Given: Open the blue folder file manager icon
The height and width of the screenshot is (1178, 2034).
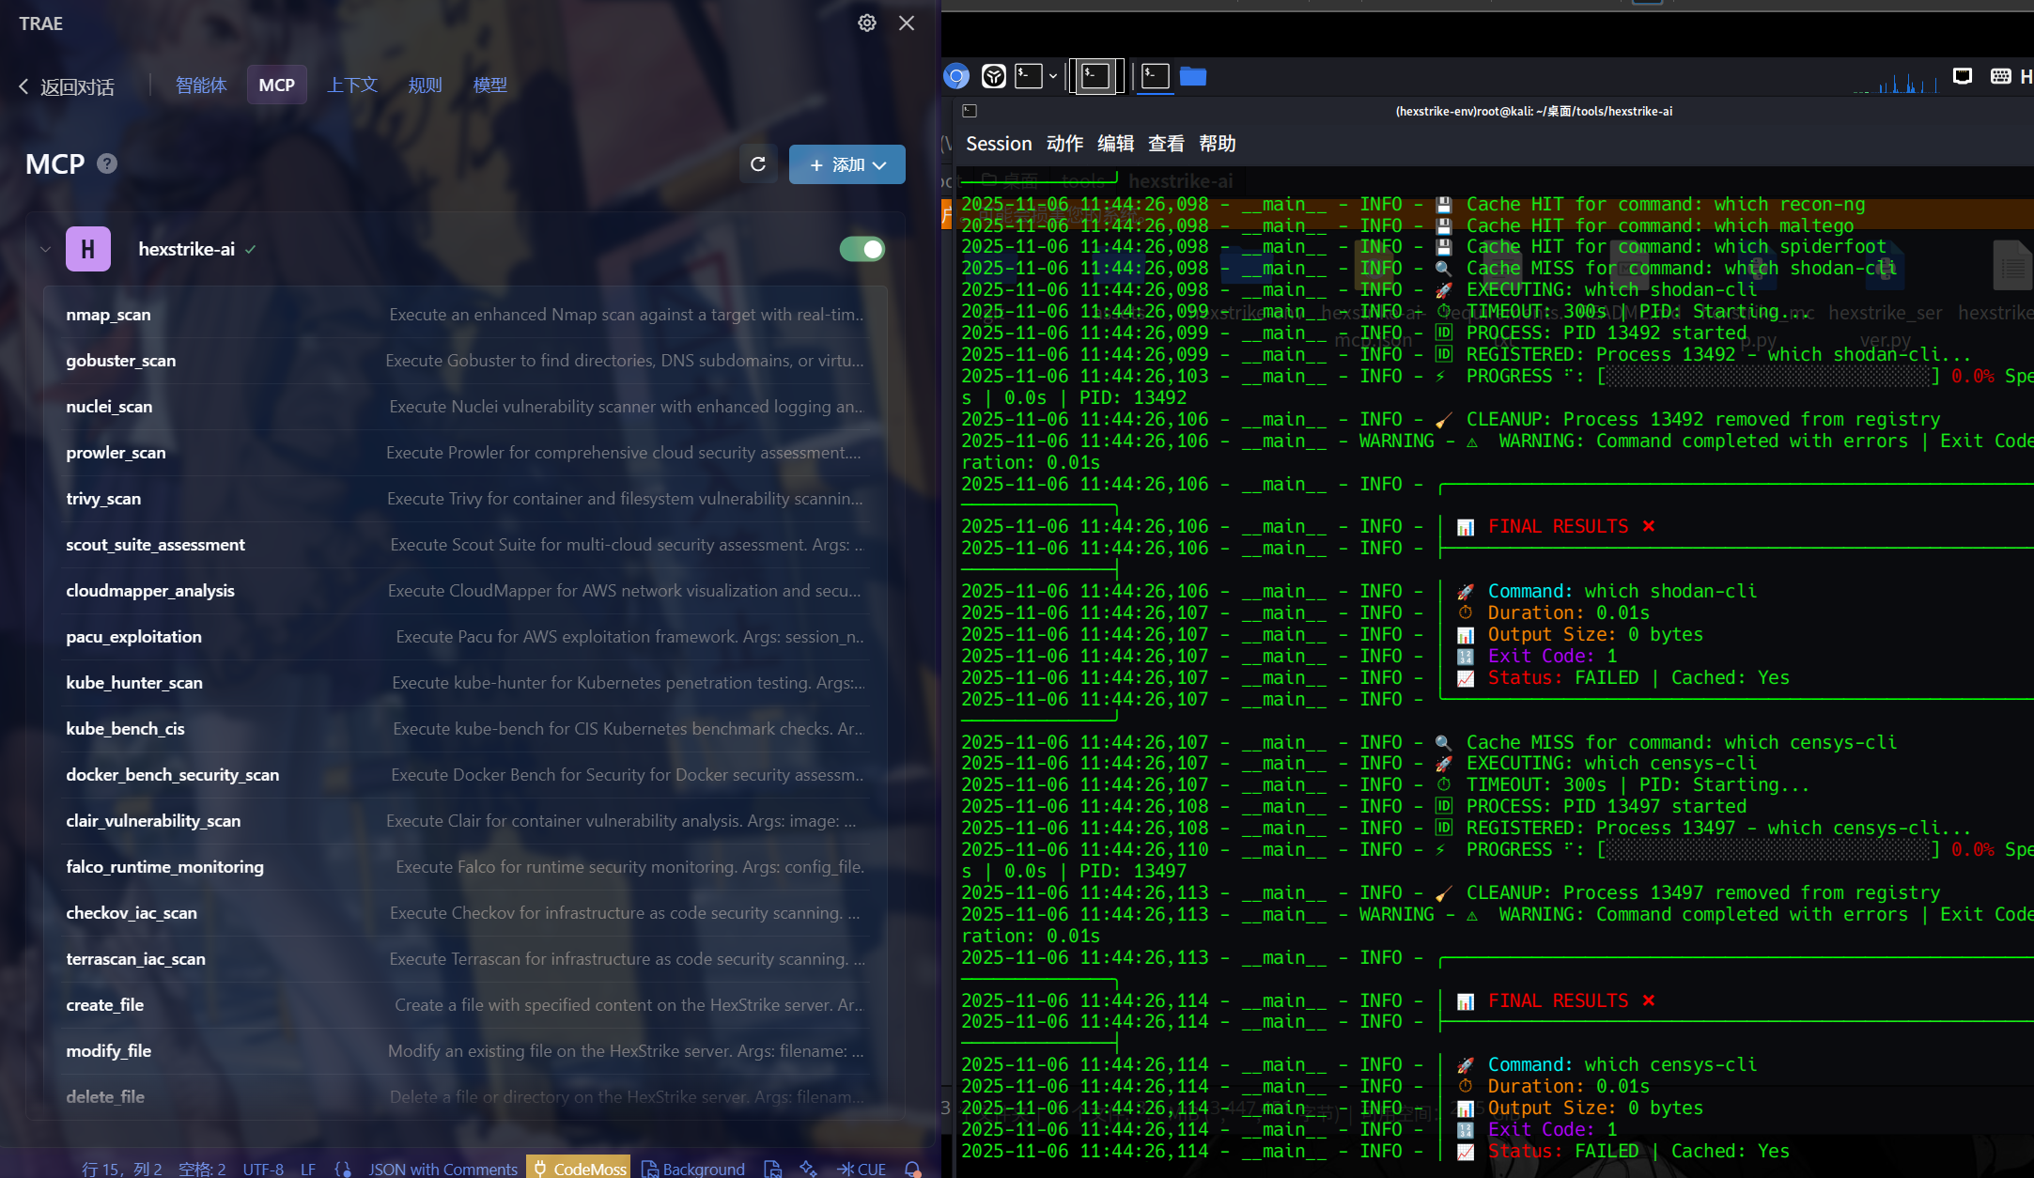Looking at the screenshot, I should click(x=1192, y=76).
